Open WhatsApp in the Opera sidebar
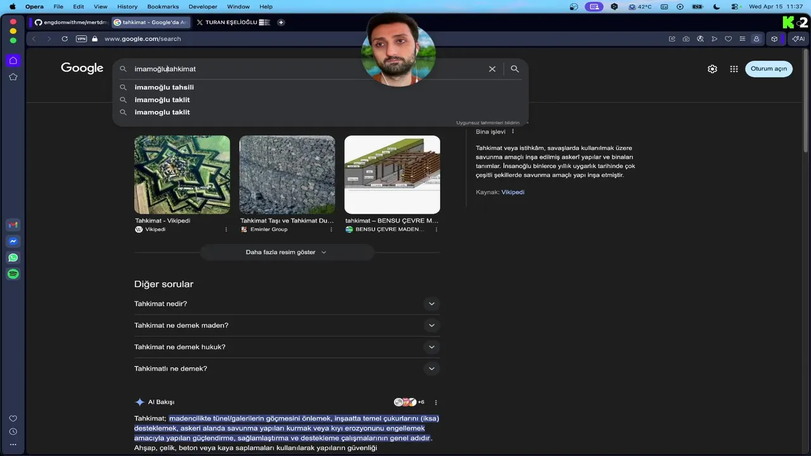Image resolution: width=811 pixels, height=456 pixels. [13, 258]
